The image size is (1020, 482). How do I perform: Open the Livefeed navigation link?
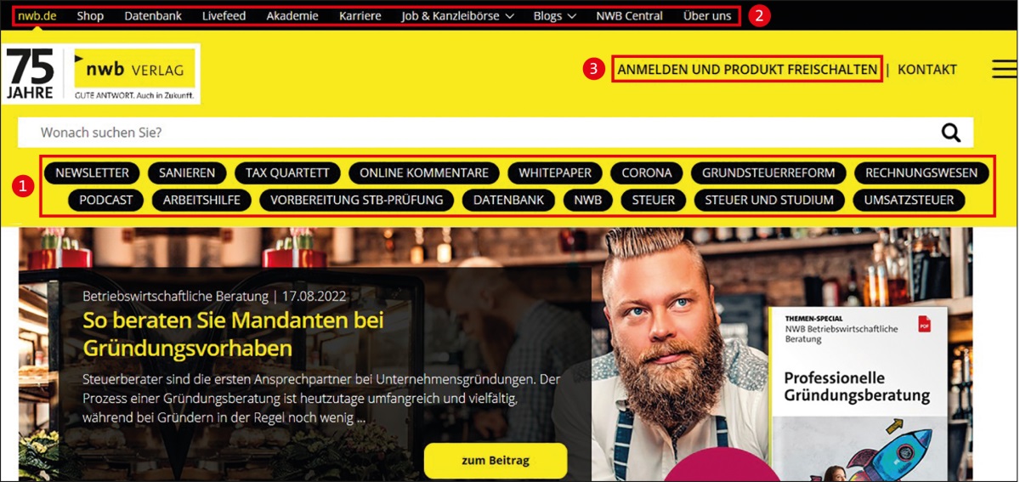[224, 15]
